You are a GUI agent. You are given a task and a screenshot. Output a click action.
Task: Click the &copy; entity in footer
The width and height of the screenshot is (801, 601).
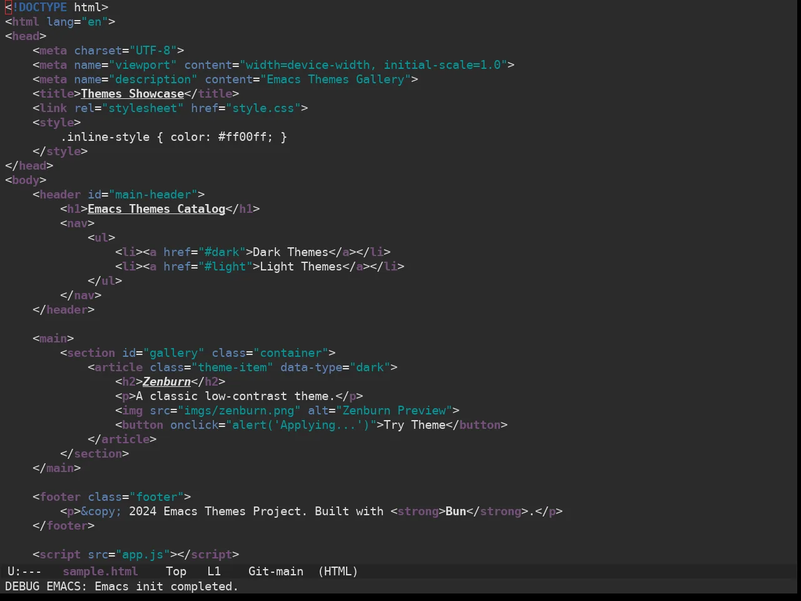(101, 511)
